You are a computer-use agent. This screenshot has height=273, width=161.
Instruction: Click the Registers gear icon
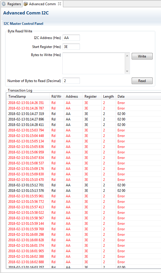(4, 4)
